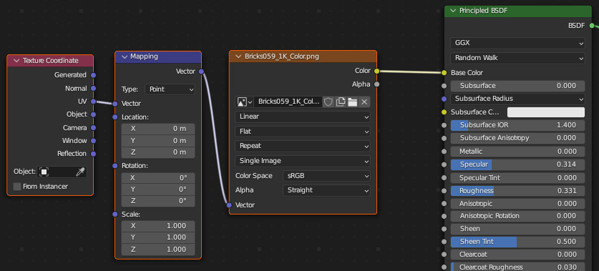The height and width of the screenshot is (271, 599).
Task: Open the Random Walk subsurface dropdown
Action: (x=517, y=58)
